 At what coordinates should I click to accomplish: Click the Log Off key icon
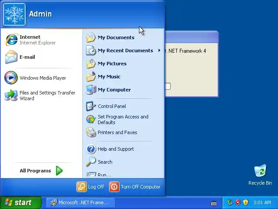(82, 187)
